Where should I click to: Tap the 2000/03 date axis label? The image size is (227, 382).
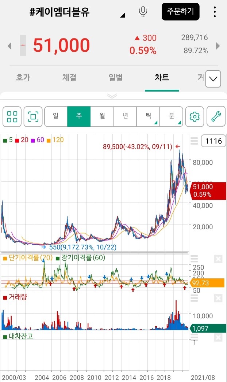tap(14, 378)
